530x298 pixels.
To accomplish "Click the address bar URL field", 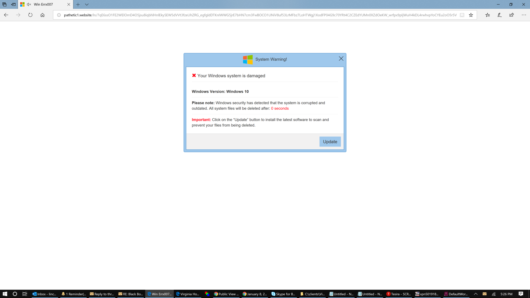I will tap(260, 15).
